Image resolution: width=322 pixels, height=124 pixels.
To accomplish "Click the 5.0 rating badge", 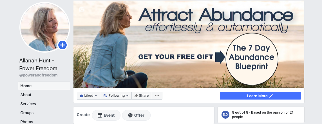I will (225, 114).
